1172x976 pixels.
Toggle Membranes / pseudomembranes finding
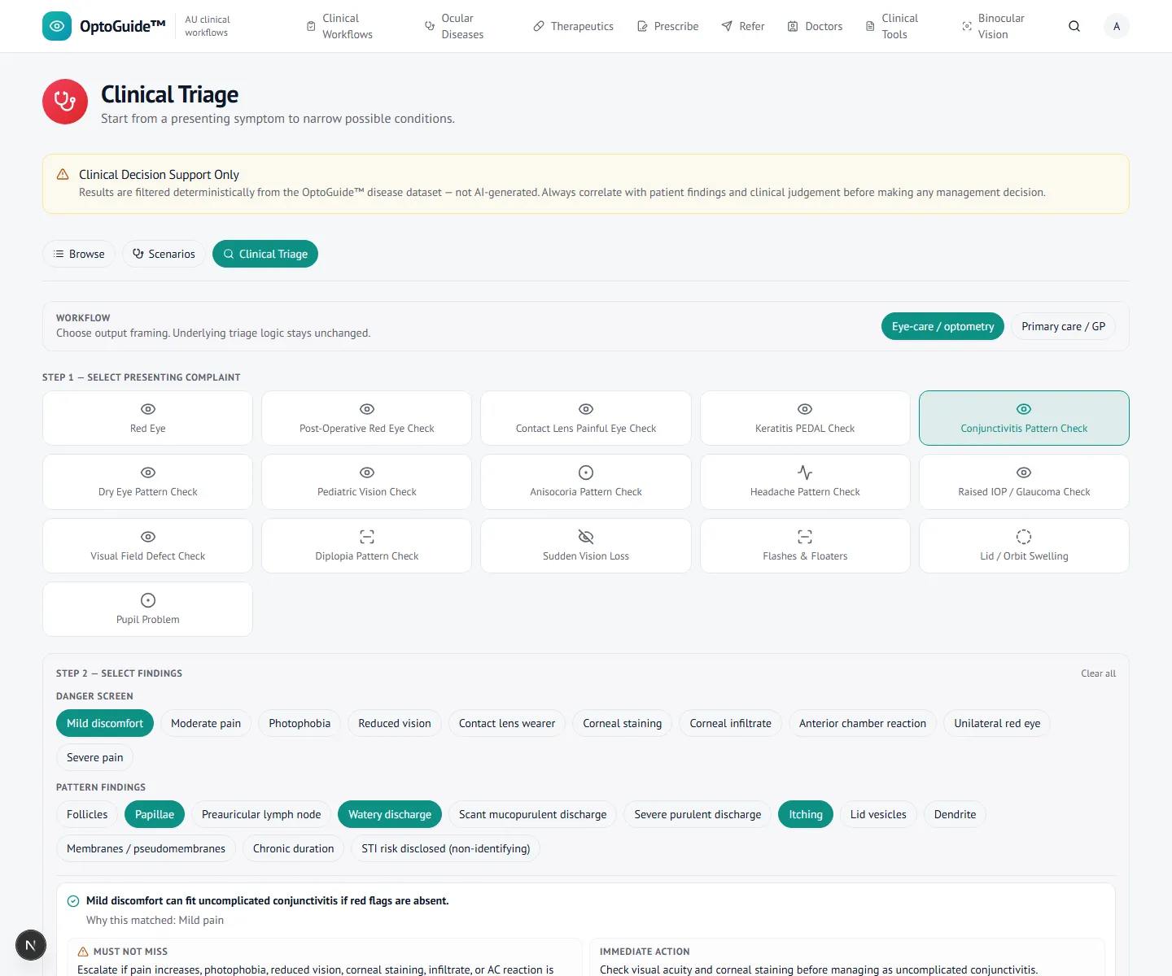tap(146, 848)
